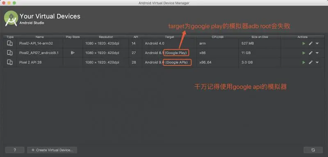The width and height of the screenshot is (328, 157).
Task: Click Create Virtual Device button
Action: coord(52,150)
